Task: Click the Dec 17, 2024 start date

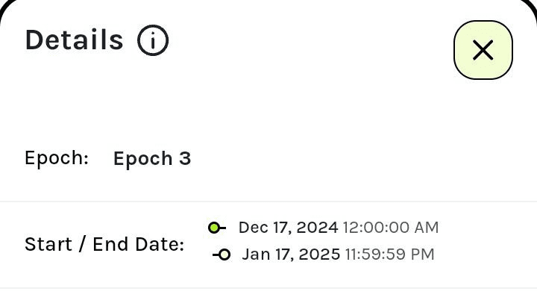Action: pyautogui.click(x=288, y=228)
